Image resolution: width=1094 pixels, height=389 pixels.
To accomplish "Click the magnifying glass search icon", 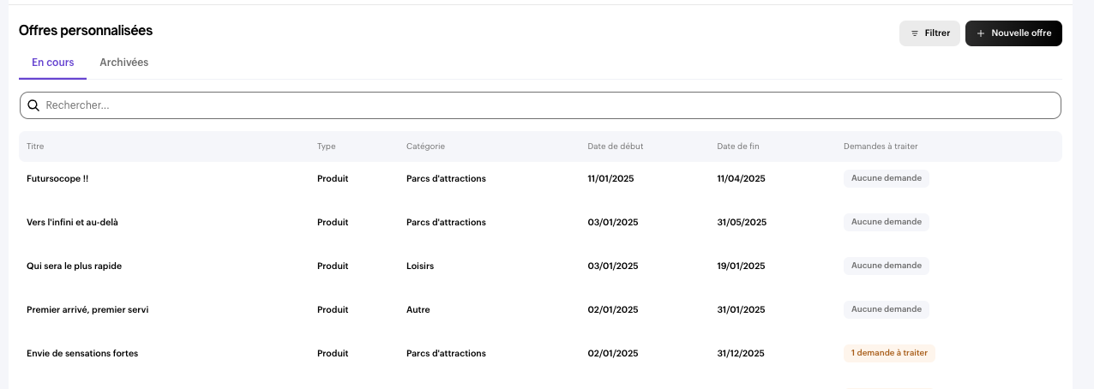I will pyautogui.click(x=33, y=105).
